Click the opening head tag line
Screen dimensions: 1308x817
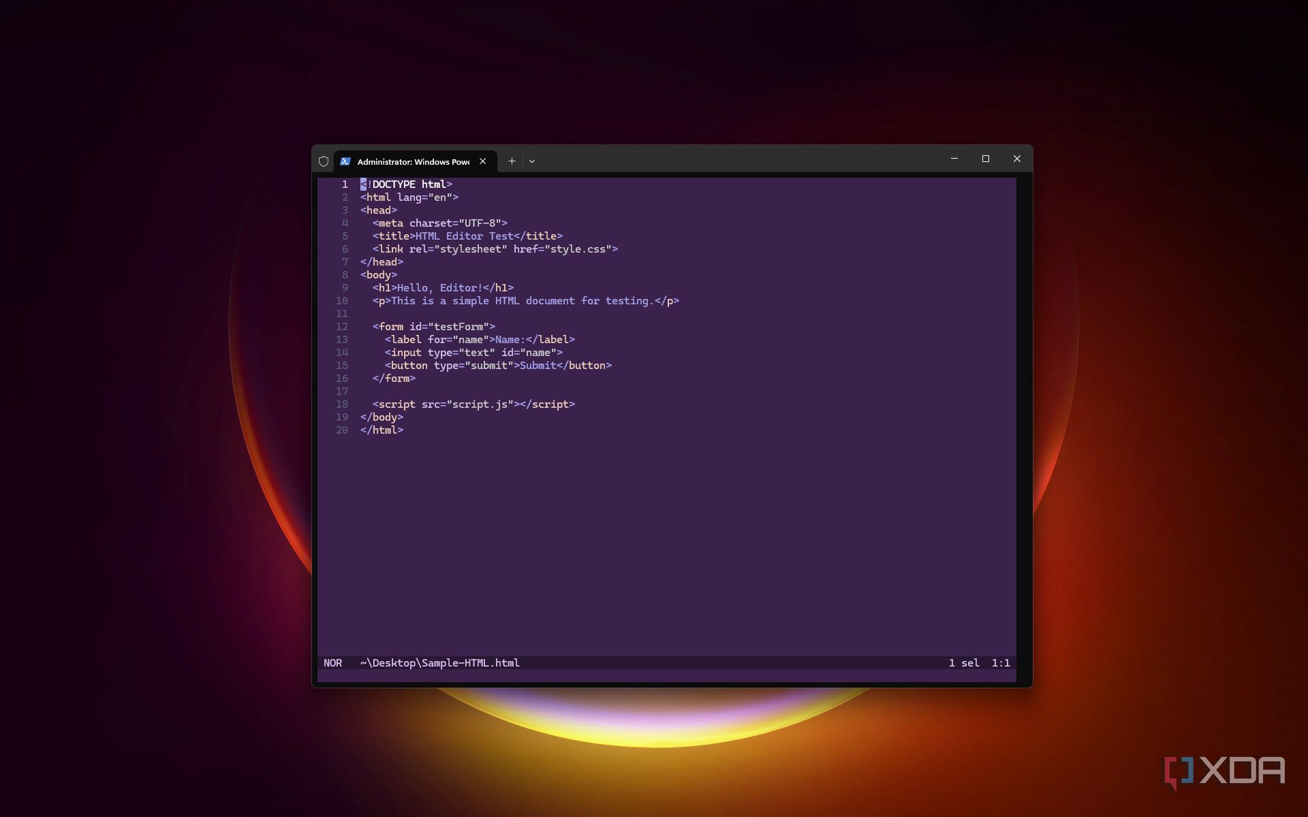(x=379, y=210)
